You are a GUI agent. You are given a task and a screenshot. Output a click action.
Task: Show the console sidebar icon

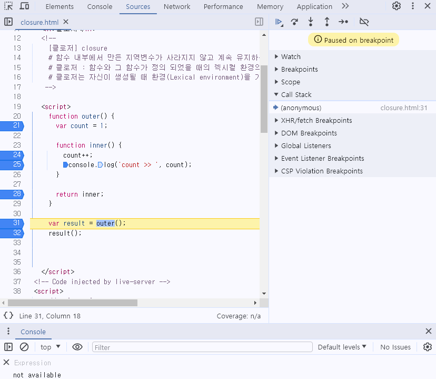8,347
